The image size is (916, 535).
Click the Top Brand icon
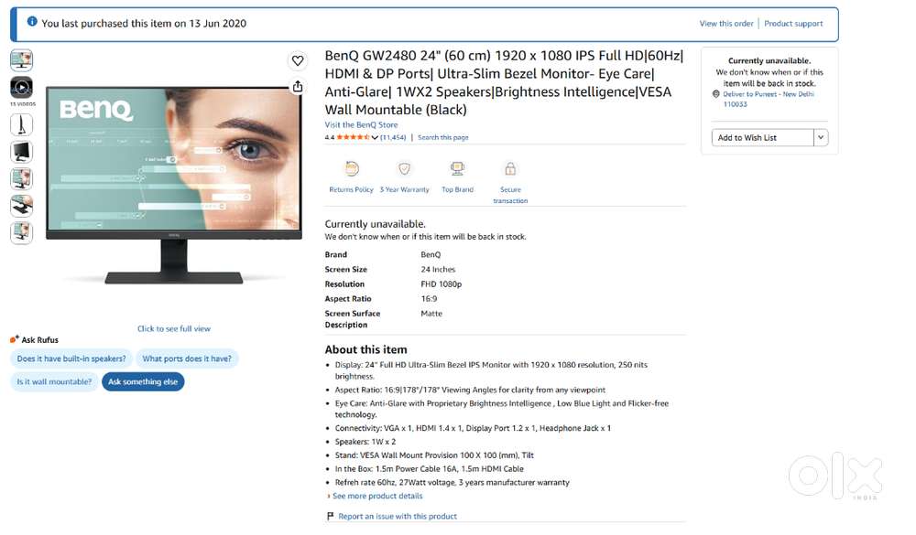457,169
